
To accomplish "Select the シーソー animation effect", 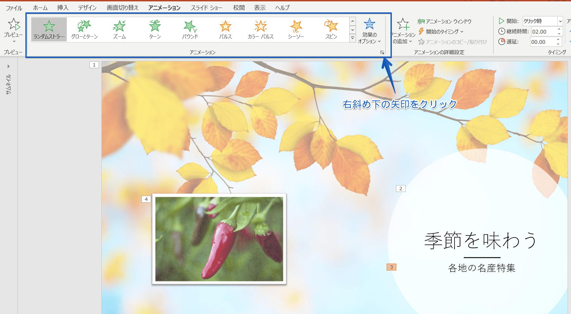I will [296, 29].
